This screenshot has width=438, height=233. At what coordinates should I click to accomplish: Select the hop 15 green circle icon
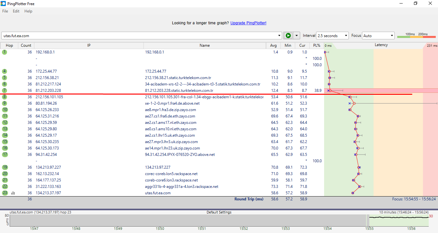click(x=4, y=141)
